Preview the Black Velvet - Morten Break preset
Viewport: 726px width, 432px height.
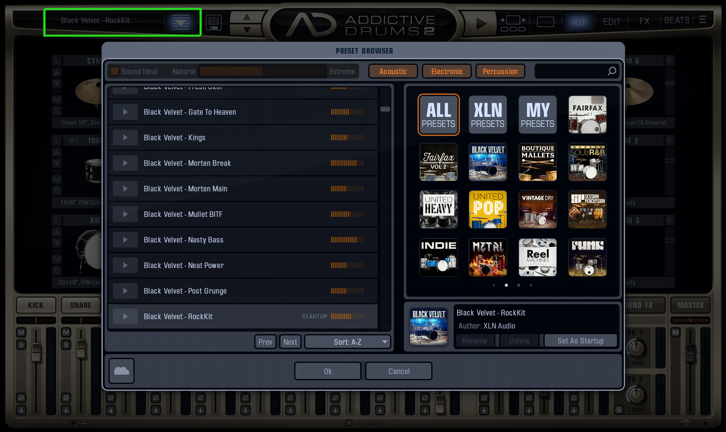click(x=125, y=163)
